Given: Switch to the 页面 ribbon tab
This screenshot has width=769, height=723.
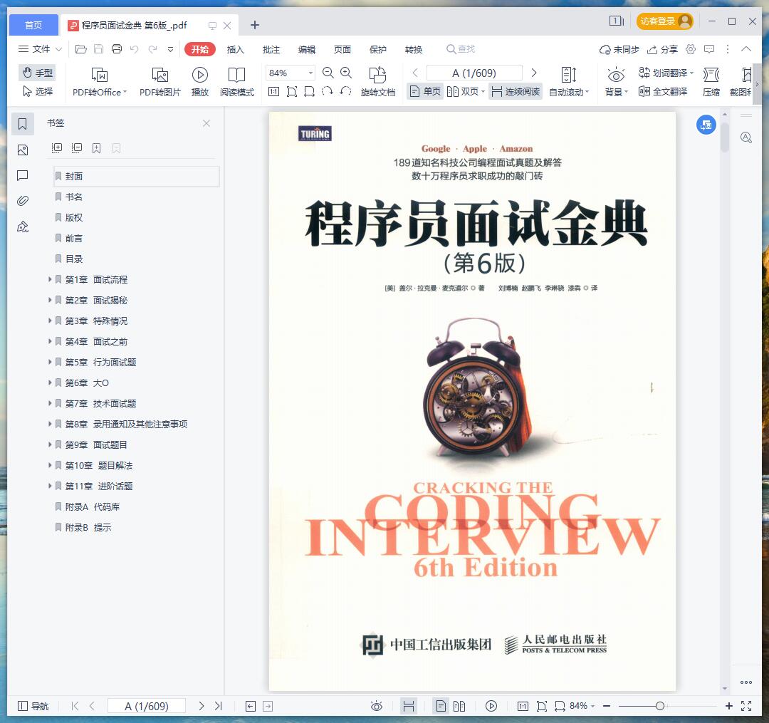Looking at the screenshot, I should click(x=342, y=49).
